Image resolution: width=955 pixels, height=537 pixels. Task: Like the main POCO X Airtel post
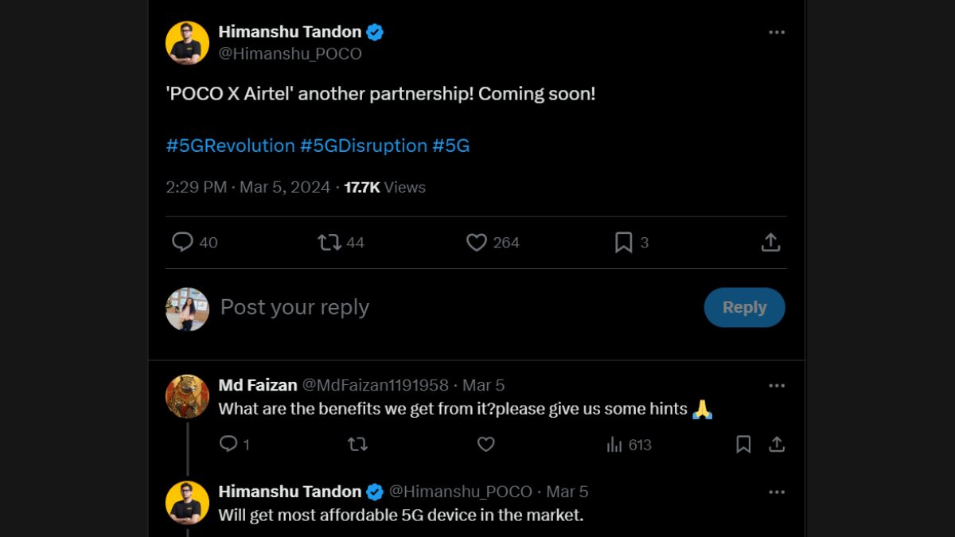477,242
